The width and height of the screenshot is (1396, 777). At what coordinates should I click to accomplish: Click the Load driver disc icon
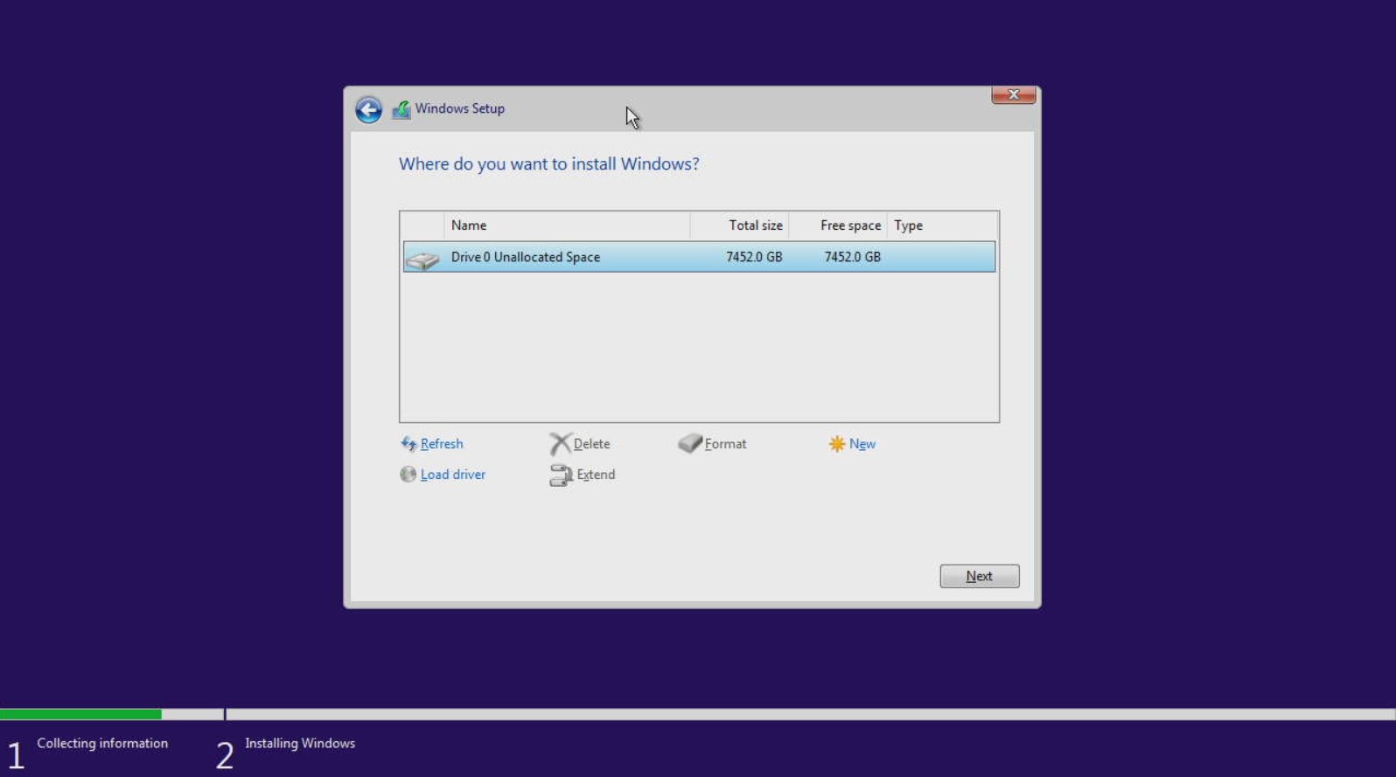(x=408, y=475)
